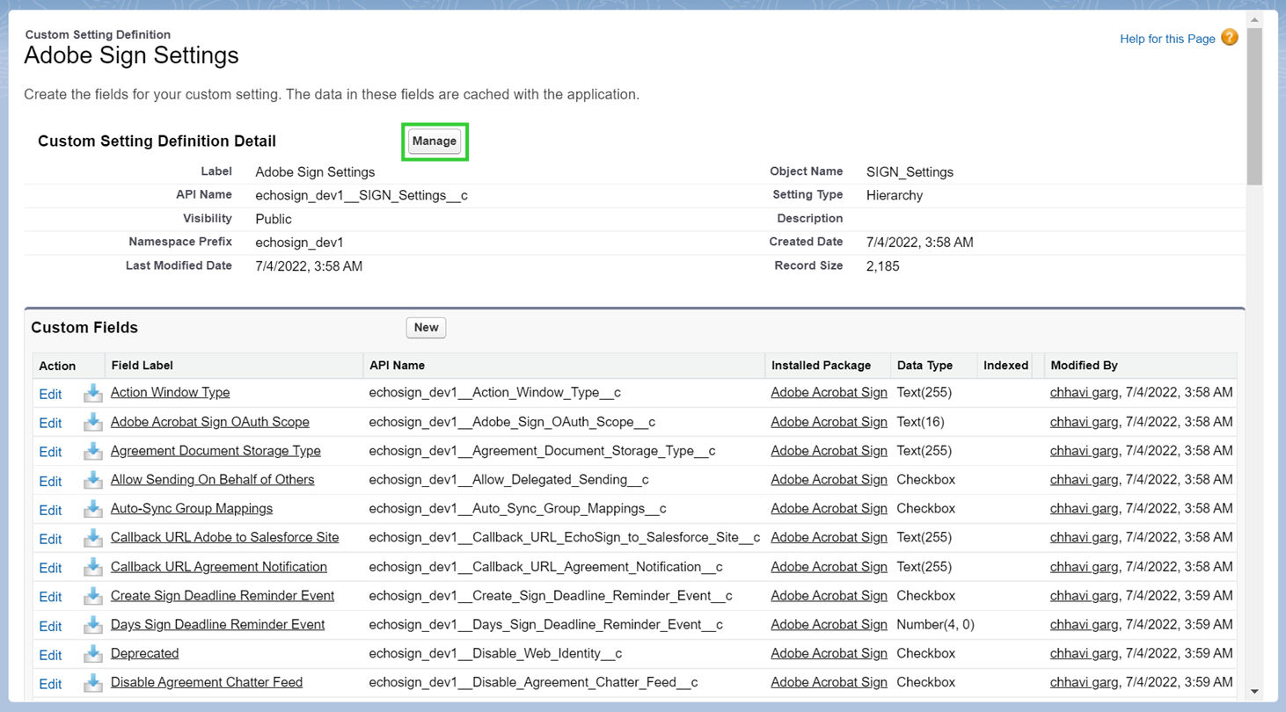Open Callback URL Adobe to Salesforce Site label
This screenshot has height=712, width=1286.
(x=224, y=537)
